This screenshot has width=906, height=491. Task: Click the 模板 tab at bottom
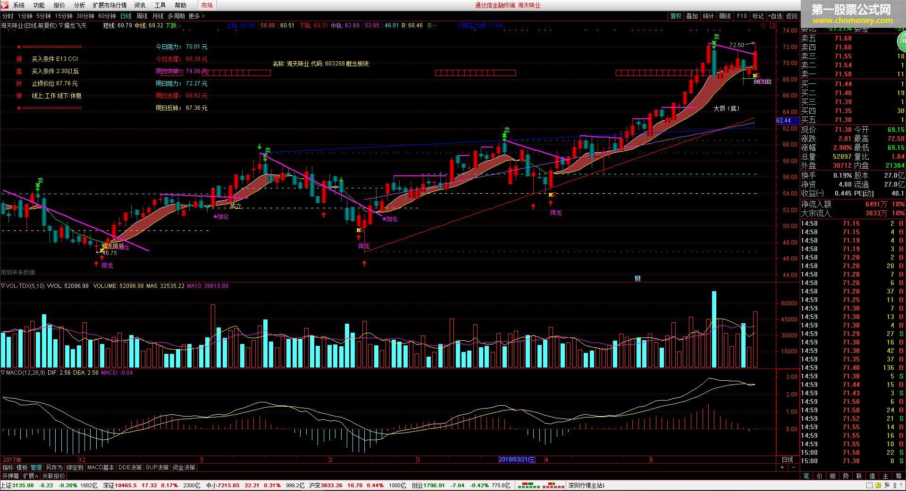click(22, 467)
